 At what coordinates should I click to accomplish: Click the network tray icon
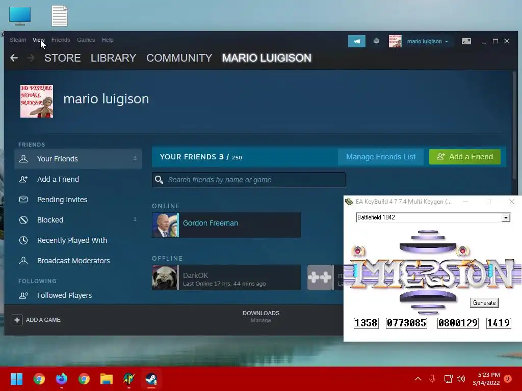point(448,379)
